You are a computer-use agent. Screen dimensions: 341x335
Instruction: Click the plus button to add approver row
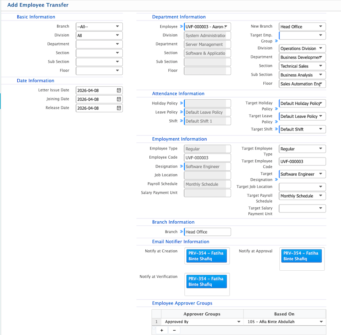coord(161,330)
